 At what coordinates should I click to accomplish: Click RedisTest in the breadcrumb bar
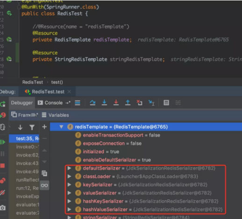tap(33, 82)
